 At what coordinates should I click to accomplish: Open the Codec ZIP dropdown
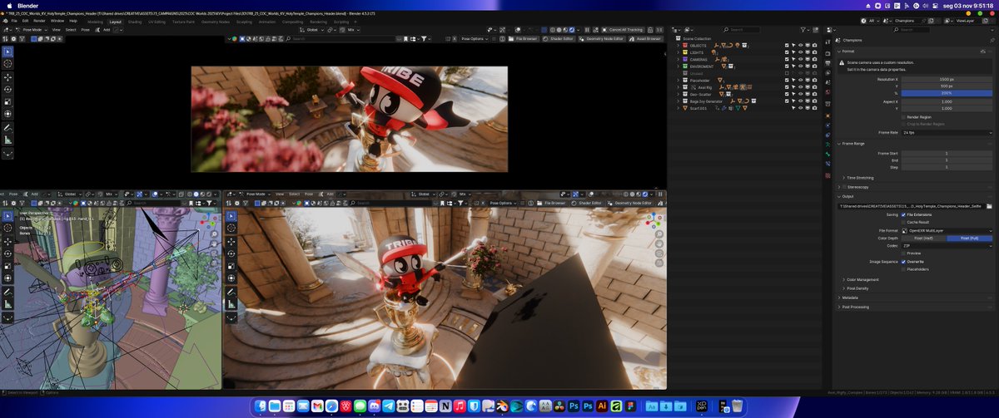tap(947, 246)
